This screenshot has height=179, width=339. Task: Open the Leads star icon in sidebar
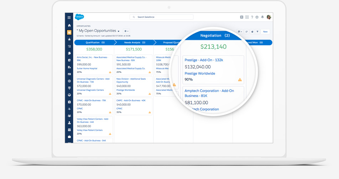(x=69, y=39)
